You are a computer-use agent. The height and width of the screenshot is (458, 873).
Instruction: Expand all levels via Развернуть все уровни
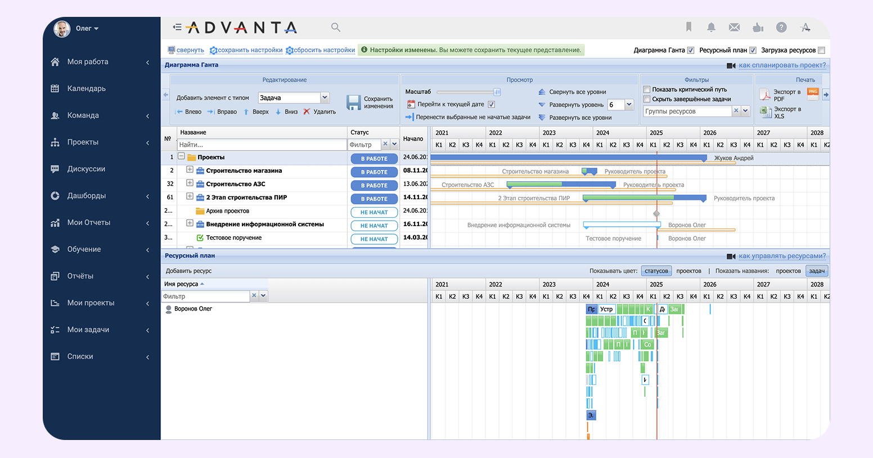[x=575, y=118]
